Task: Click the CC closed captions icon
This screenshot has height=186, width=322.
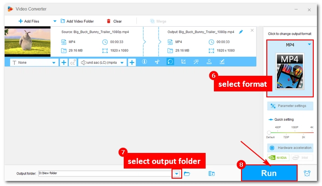Action: pyautogui.click(x=73, y=62)
